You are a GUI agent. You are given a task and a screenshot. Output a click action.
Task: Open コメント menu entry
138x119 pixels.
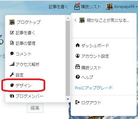click(23, 54)
